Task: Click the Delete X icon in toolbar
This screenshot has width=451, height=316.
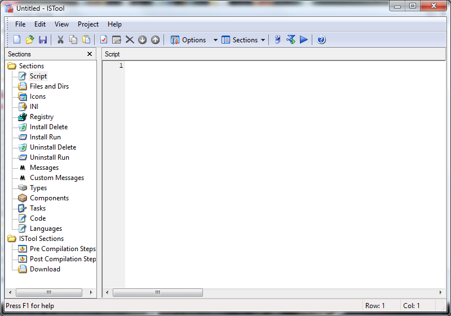Action: [x=130, y=39]
